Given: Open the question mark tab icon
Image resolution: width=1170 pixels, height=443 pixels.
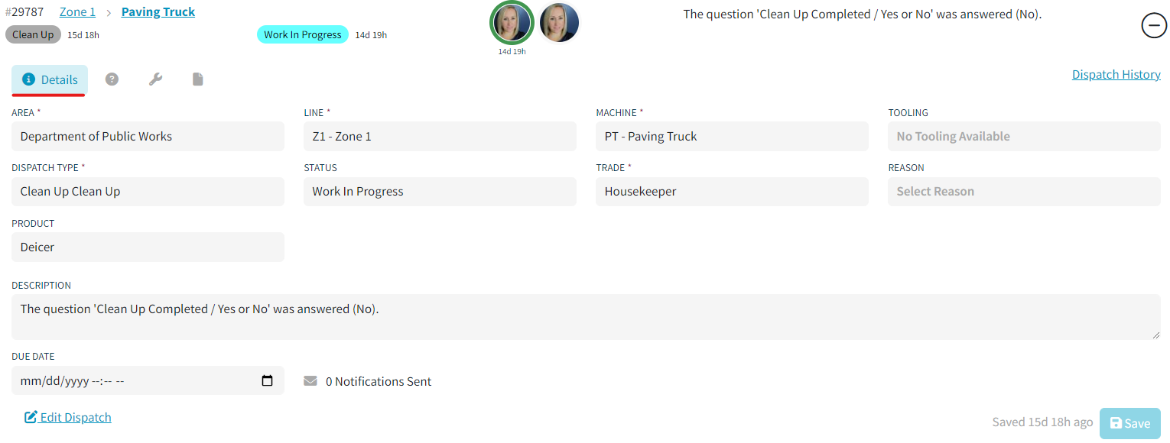Looking at the screenshot, I should 112,79.
